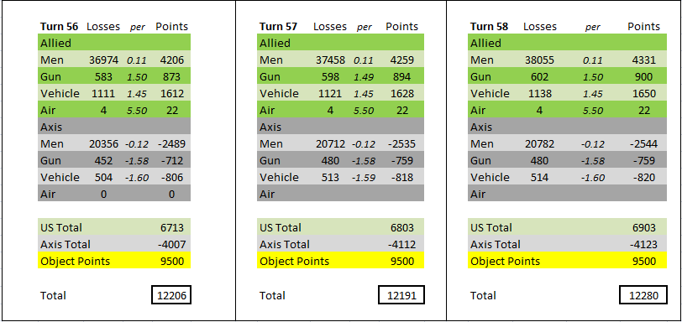Select Turn 58 Allied Vehicle losses 1138
This screenshot has width=682, height=322.
click(x=539, y=94)
